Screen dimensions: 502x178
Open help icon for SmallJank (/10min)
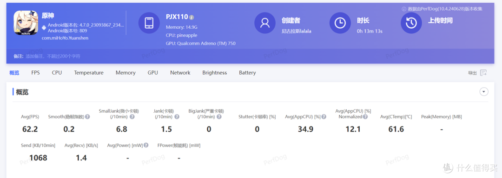point(132,117)
